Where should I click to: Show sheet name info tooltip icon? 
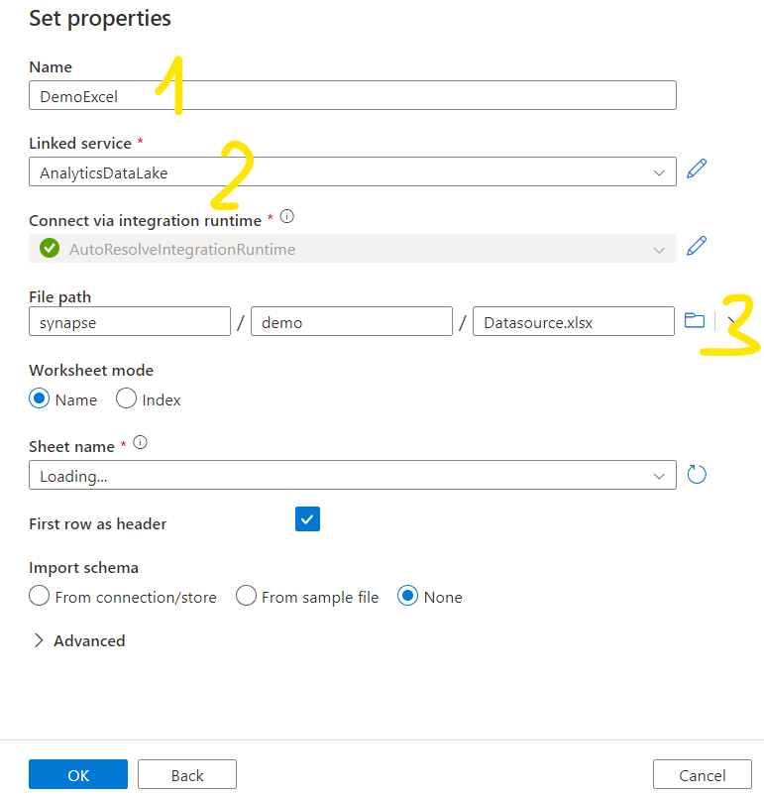140,443
